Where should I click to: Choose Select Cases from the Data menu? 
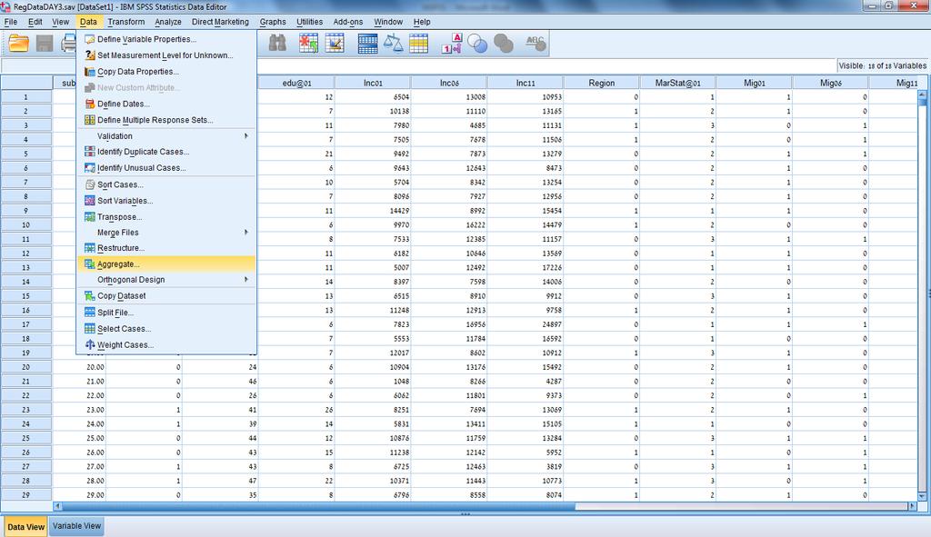click(x=166, y=329)
